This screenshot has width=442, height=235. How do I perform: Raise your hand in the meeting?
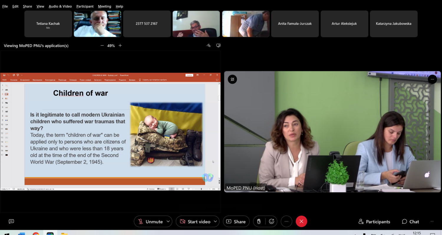click(259, 221)
